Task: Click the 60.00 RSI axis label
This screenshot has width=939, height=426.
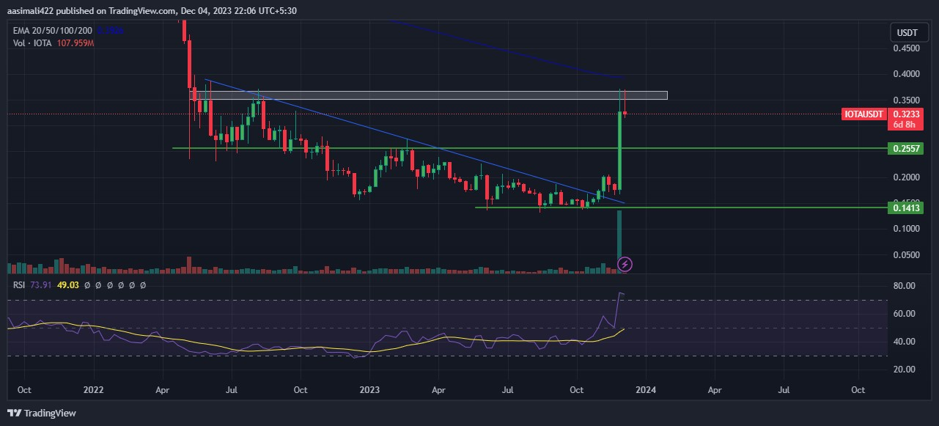Action: (x=905, y=314)
